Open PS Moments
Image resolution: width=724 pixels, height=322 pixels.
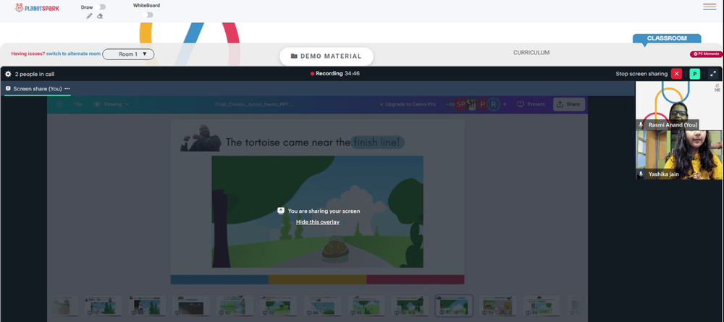point(706,54)
